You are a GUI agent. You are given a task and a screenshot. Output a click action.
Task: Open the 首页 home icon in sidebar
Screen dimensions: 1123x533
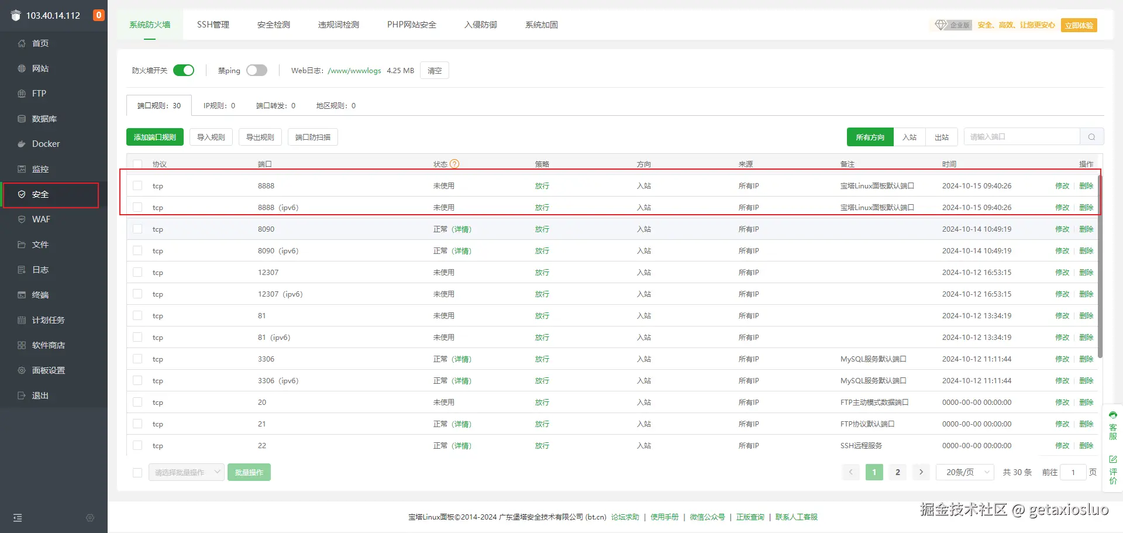22,43
